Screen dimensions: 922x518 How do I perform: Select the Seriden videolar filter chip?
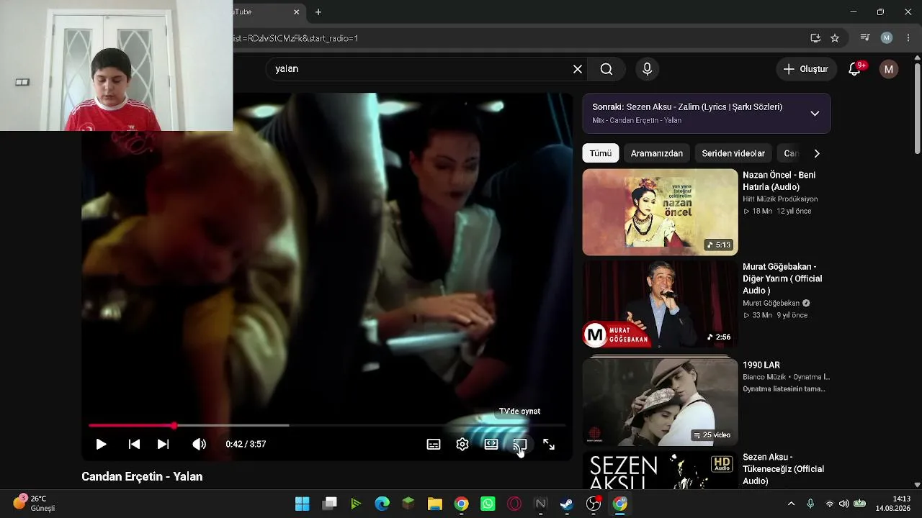(x=733, y=153)
